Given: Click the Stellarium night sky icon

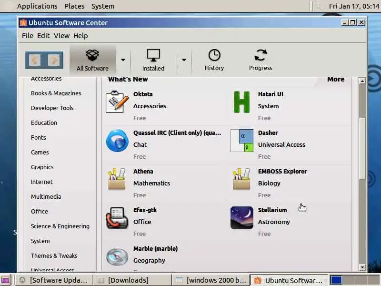Looking at the screenshot, I should coord(242,218).
